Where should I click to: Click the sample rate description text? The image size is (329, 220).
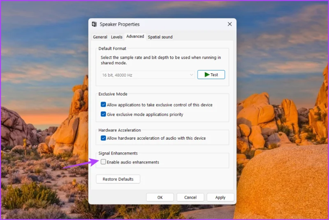click(161, 60)
